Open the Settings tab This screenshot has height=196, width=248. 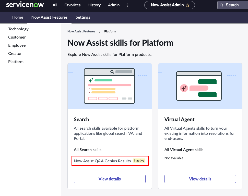83,17
